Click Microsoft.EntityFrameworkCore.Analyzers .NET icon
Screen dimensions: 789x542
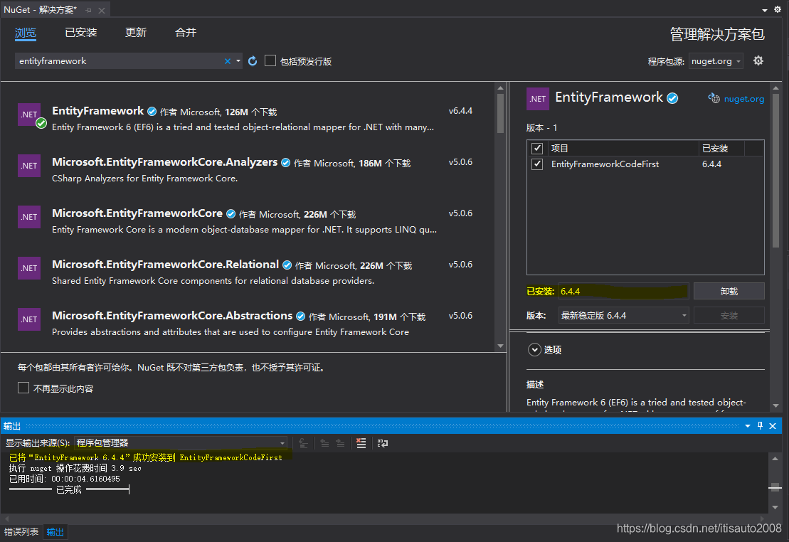29,166
